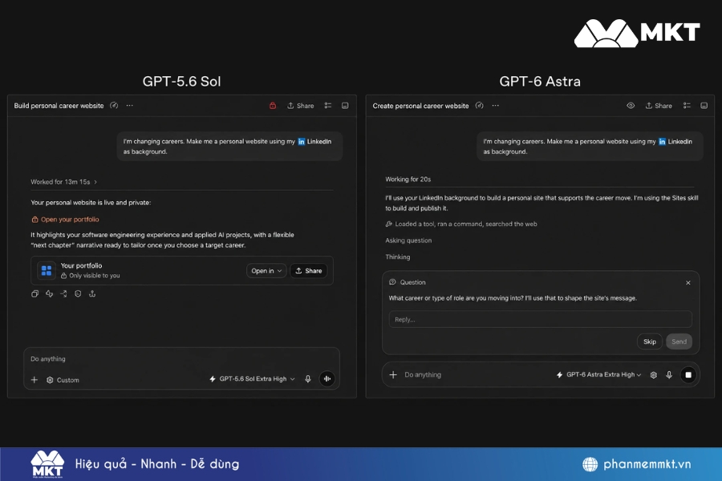Image resolution: width=722 pixels, height=481 pixels.
Task: Focus the left Do anything prompt field
Action: pyautogui.click(x=181, y=359)
